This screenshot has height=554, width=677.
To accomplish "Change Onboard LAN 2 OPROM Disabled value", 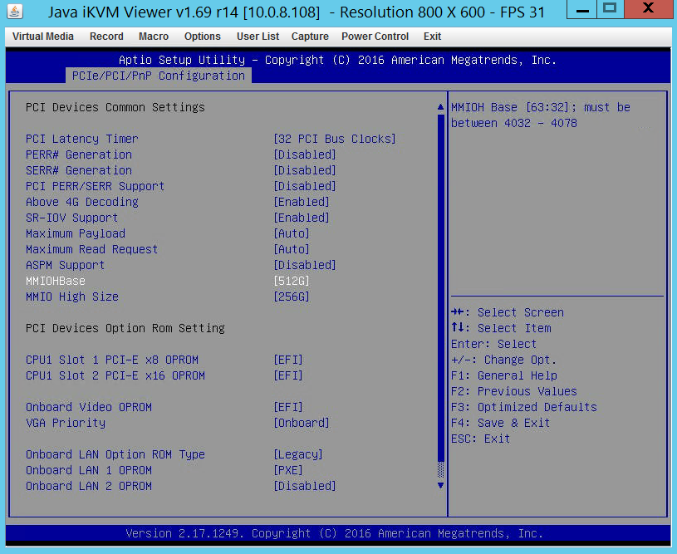I will coord(304,486).
